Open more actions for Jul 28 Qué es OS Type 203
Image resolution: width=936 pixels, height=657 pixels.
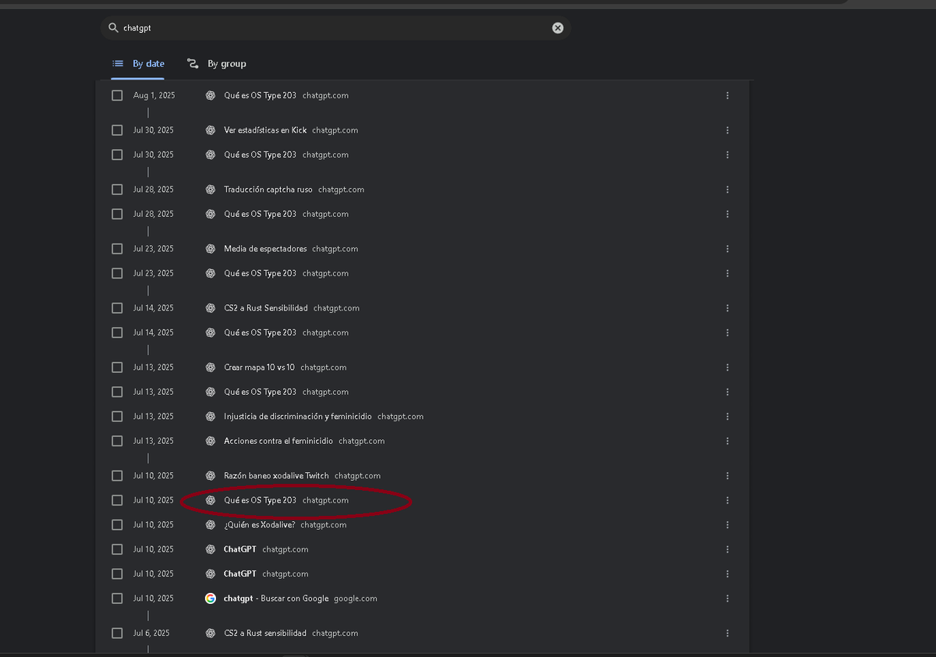pos(728,214)
